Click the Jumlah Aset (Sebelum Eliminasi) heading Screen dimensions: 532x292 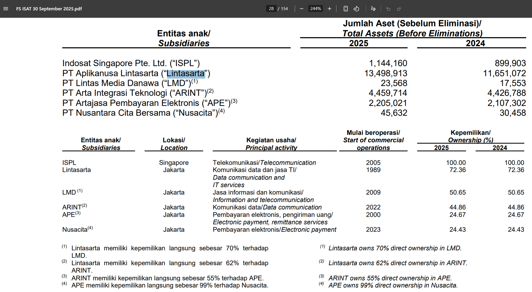coord(412,23)
